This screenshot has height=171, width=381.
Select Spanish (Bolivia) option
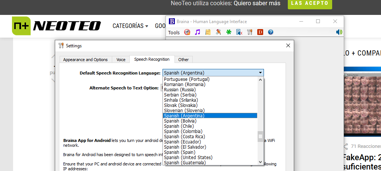point(210,121)
